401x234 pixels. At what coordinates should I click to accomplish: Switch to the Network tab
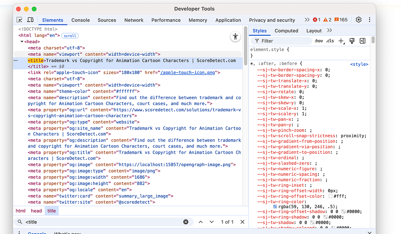tap(134, 20)
